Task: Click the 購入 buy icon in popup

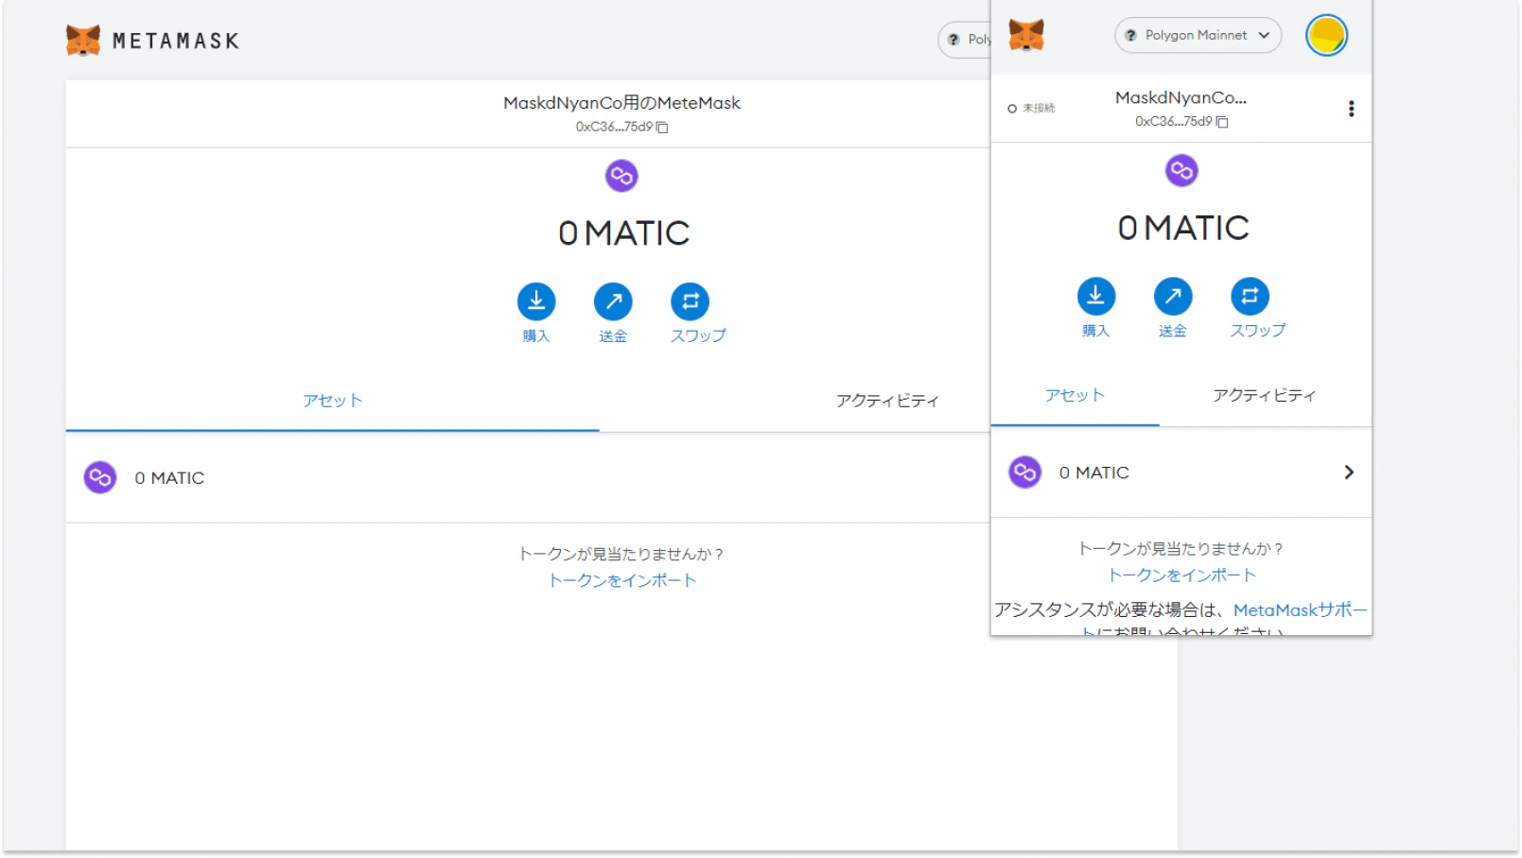Action: (1096, 296)
